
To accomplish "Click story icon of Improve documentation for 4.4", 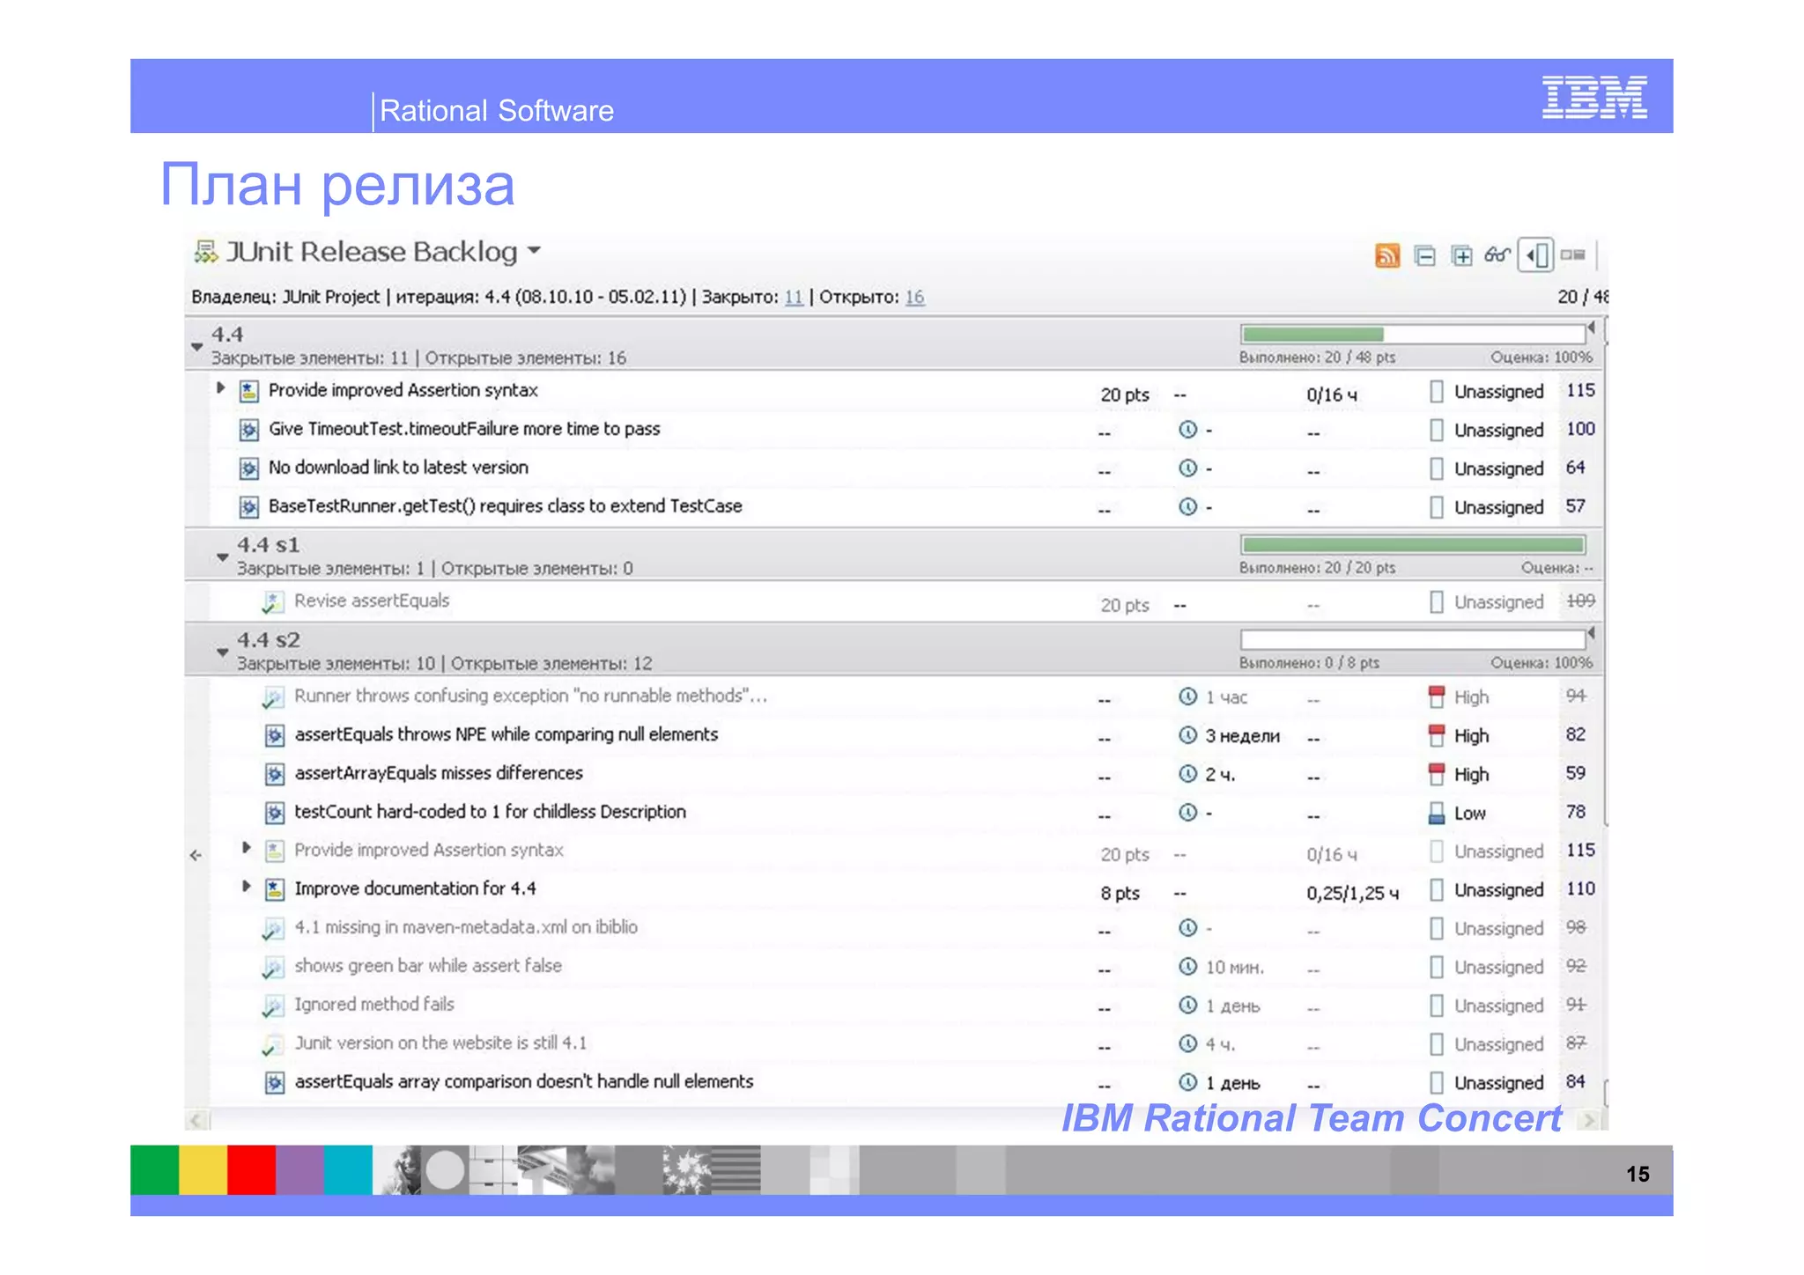I will [x=275, y=890].
